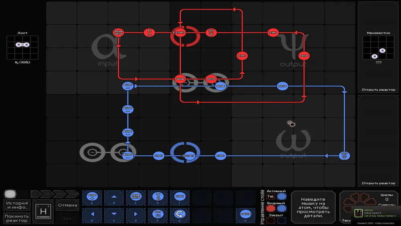
Task: Set blue as the active layer
Action: click(x=282, y=197)
